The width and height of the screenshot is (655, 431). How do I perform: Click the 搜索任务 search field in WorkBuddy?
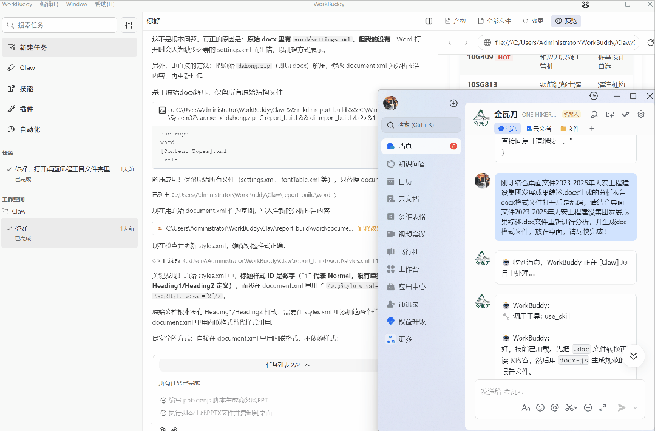tap(59, 25)
